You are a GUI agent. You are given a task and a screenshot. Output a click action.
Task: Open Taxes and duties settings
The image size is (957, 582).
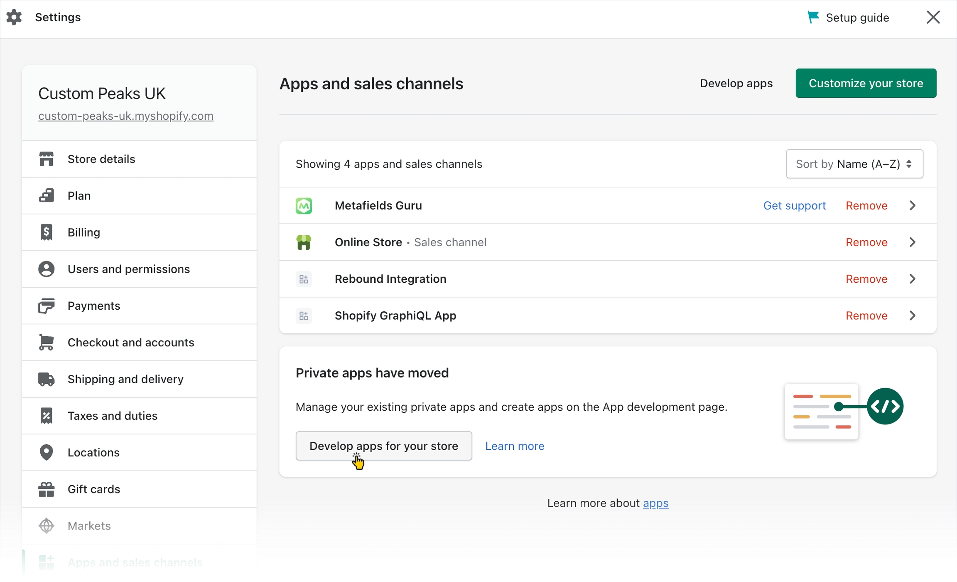(112, 416)
